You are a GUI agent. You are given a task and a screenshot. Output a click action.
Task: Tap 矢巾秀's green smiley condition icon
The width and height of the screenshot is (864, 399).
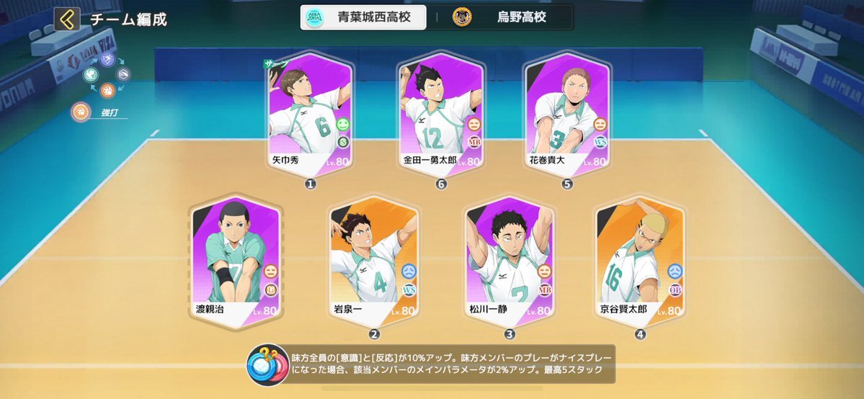[x=343, y=125]
